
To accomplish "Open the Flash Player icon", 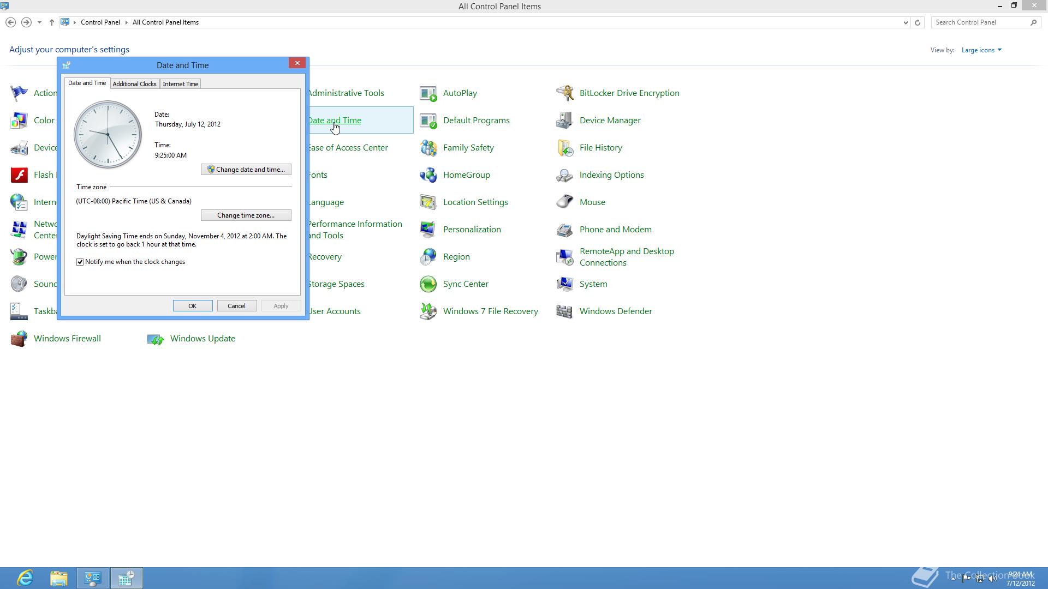I will (x=19, y=175).
